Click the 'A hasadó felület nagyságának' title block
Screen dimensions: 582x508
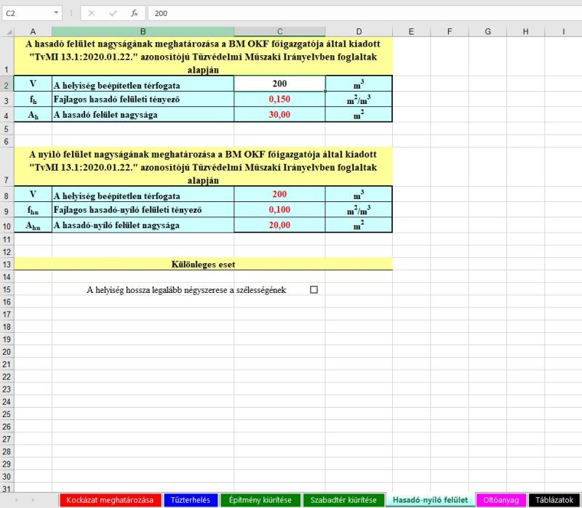(x=203, y=56)
